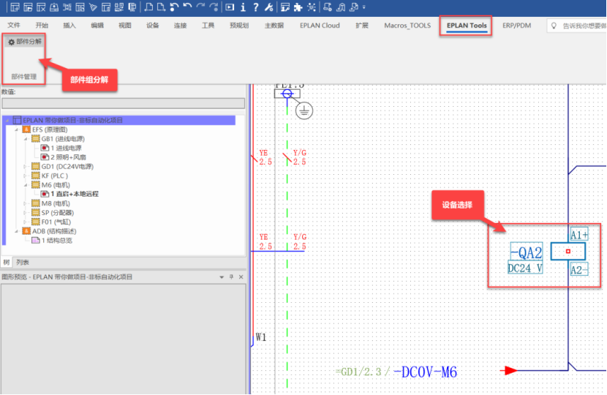Screen dimensions: 607x395
Task: Switch to the 插入 ribbon tab
Action: pyautogui.click(x=69, y=25)
